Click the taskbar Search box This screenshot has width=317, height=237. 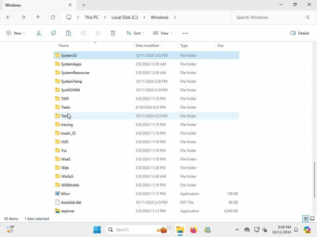click(138, 230)
